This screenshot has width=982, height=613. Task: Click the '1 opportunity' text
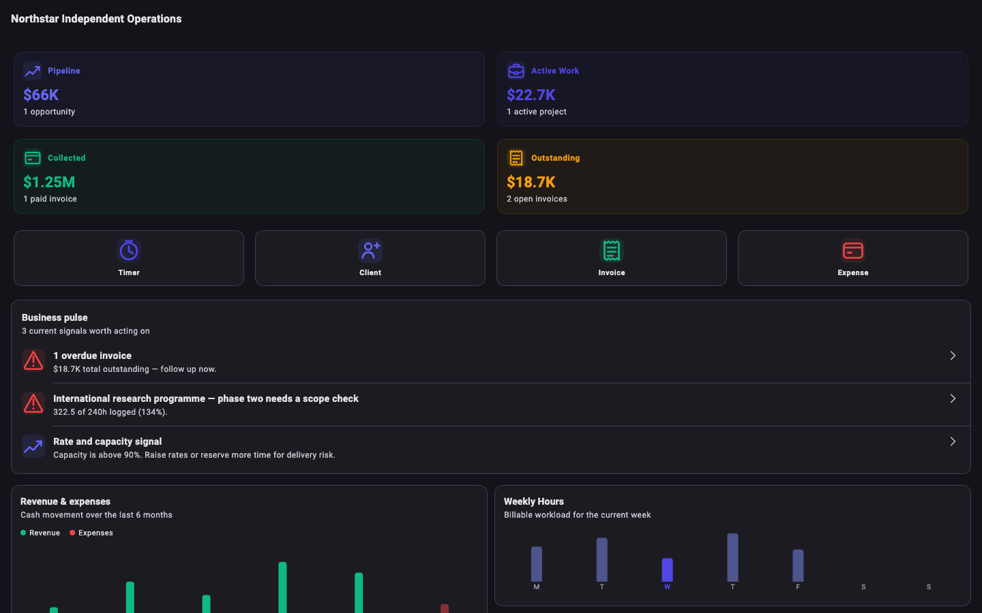click(49, 112)
